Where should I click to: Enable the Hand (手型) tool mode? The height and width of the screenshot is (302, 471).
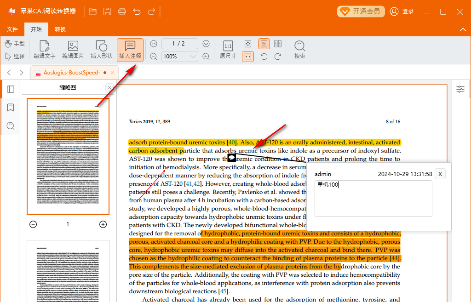point(15,44)
